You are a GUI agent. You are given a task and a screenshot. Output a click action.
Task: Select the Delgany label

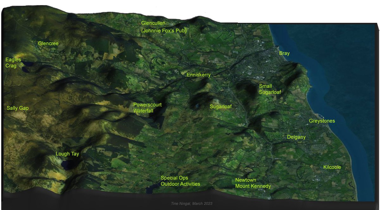296,137
